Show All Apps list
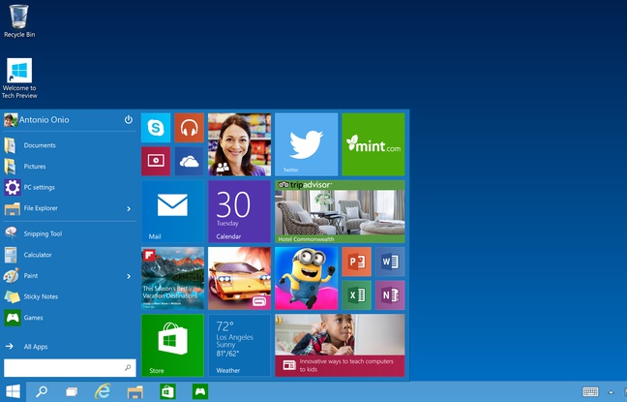627x402 pixels. [35, 346]
